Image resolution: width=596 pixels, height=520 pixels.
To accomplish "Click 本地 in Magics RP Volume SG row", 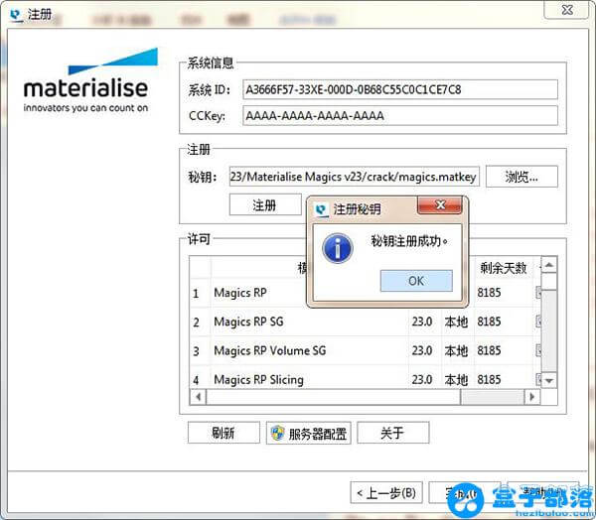I will tap(456, 350).
